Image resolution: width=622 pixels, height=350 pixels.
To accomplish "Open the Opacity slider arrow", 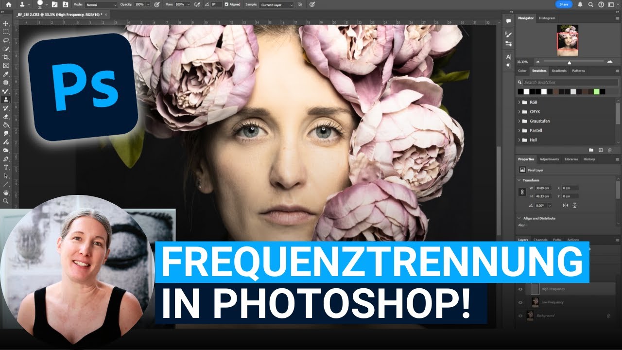I will tap(148, 4).
